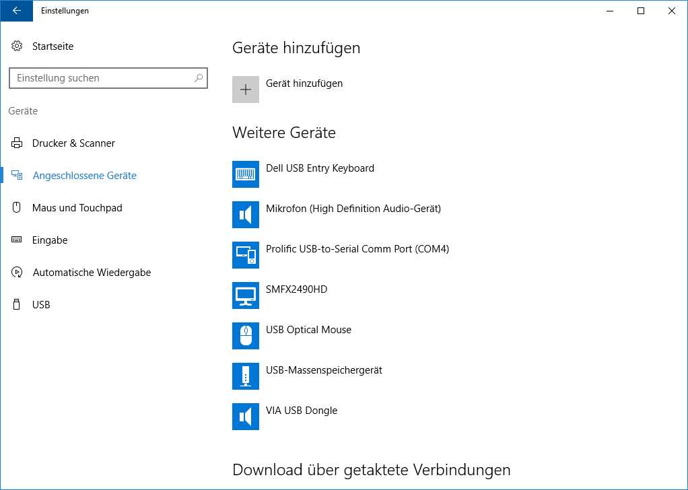Click the autoplay icon beside Automatische Wiedergabe
The height and width of the screenshot is (490, 688).
click(x=17, y=272)
